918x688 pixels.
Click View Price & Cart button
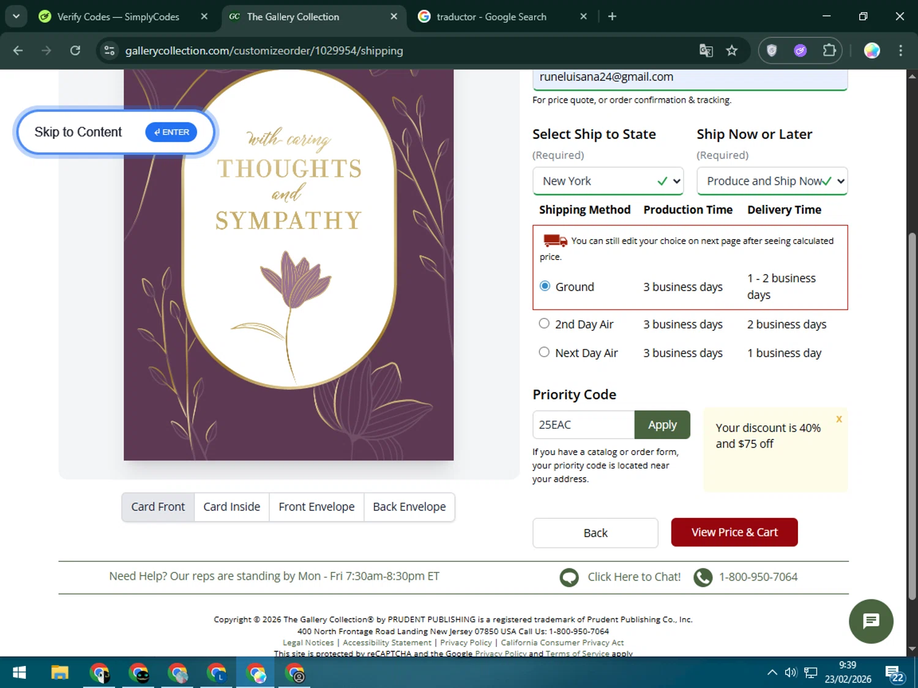[x=734, y=532]
